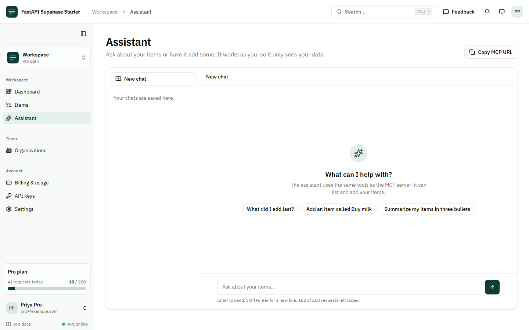Click the Assistant breadcrumb text

(141, 12)
